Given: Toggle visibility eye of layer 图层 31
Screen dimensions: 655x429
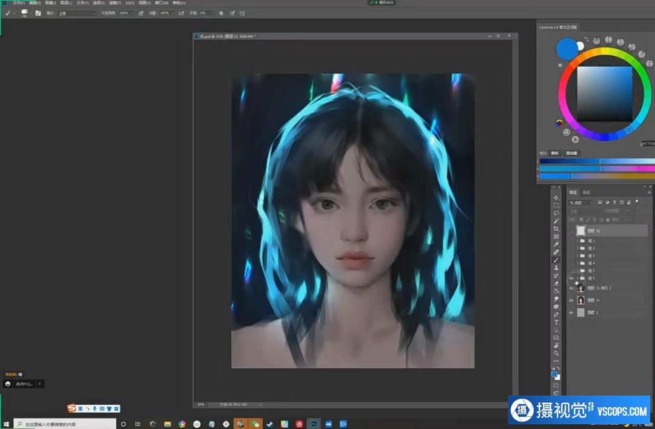Looking at the screenshot, I should (571, 300).
